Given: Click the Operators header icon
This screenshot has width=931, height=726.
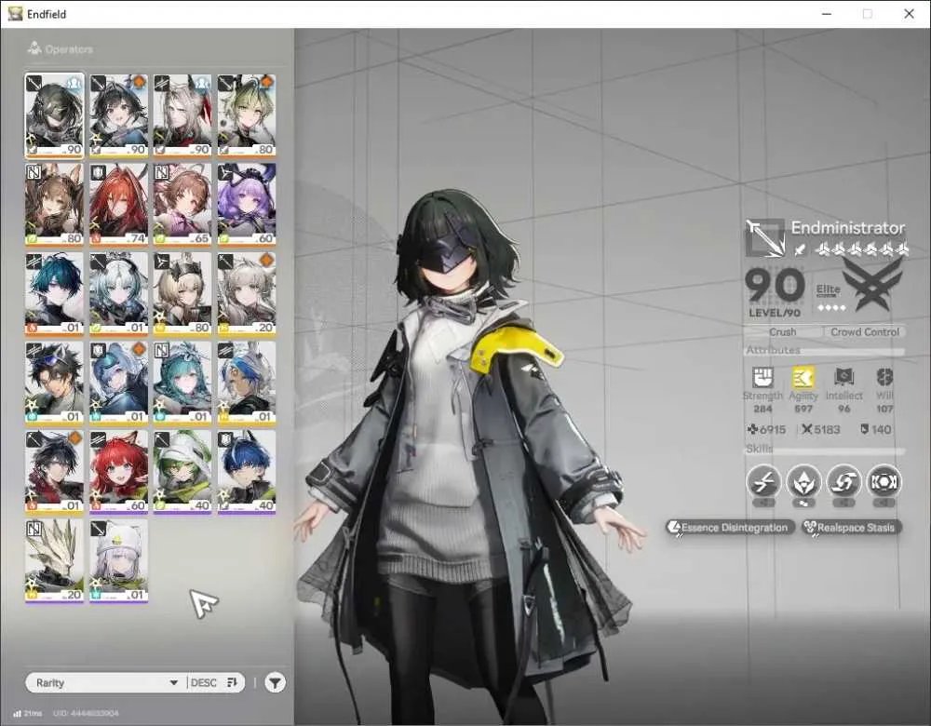Looking at the screenshot, I should [x=34, y=48].
